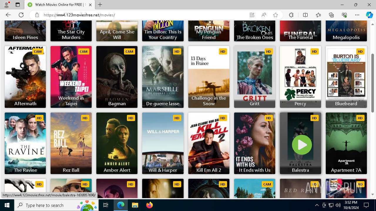Open the app available icon in address bar
The width and height of the screenshot is (376, 211).
252,15
